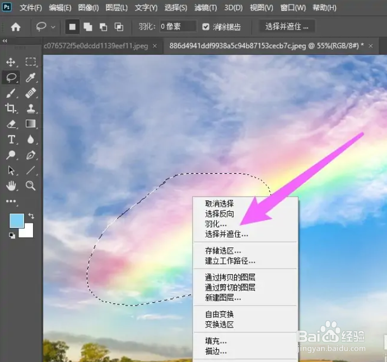
Task: Click the white background color swatch
Action: pos(28,232)
